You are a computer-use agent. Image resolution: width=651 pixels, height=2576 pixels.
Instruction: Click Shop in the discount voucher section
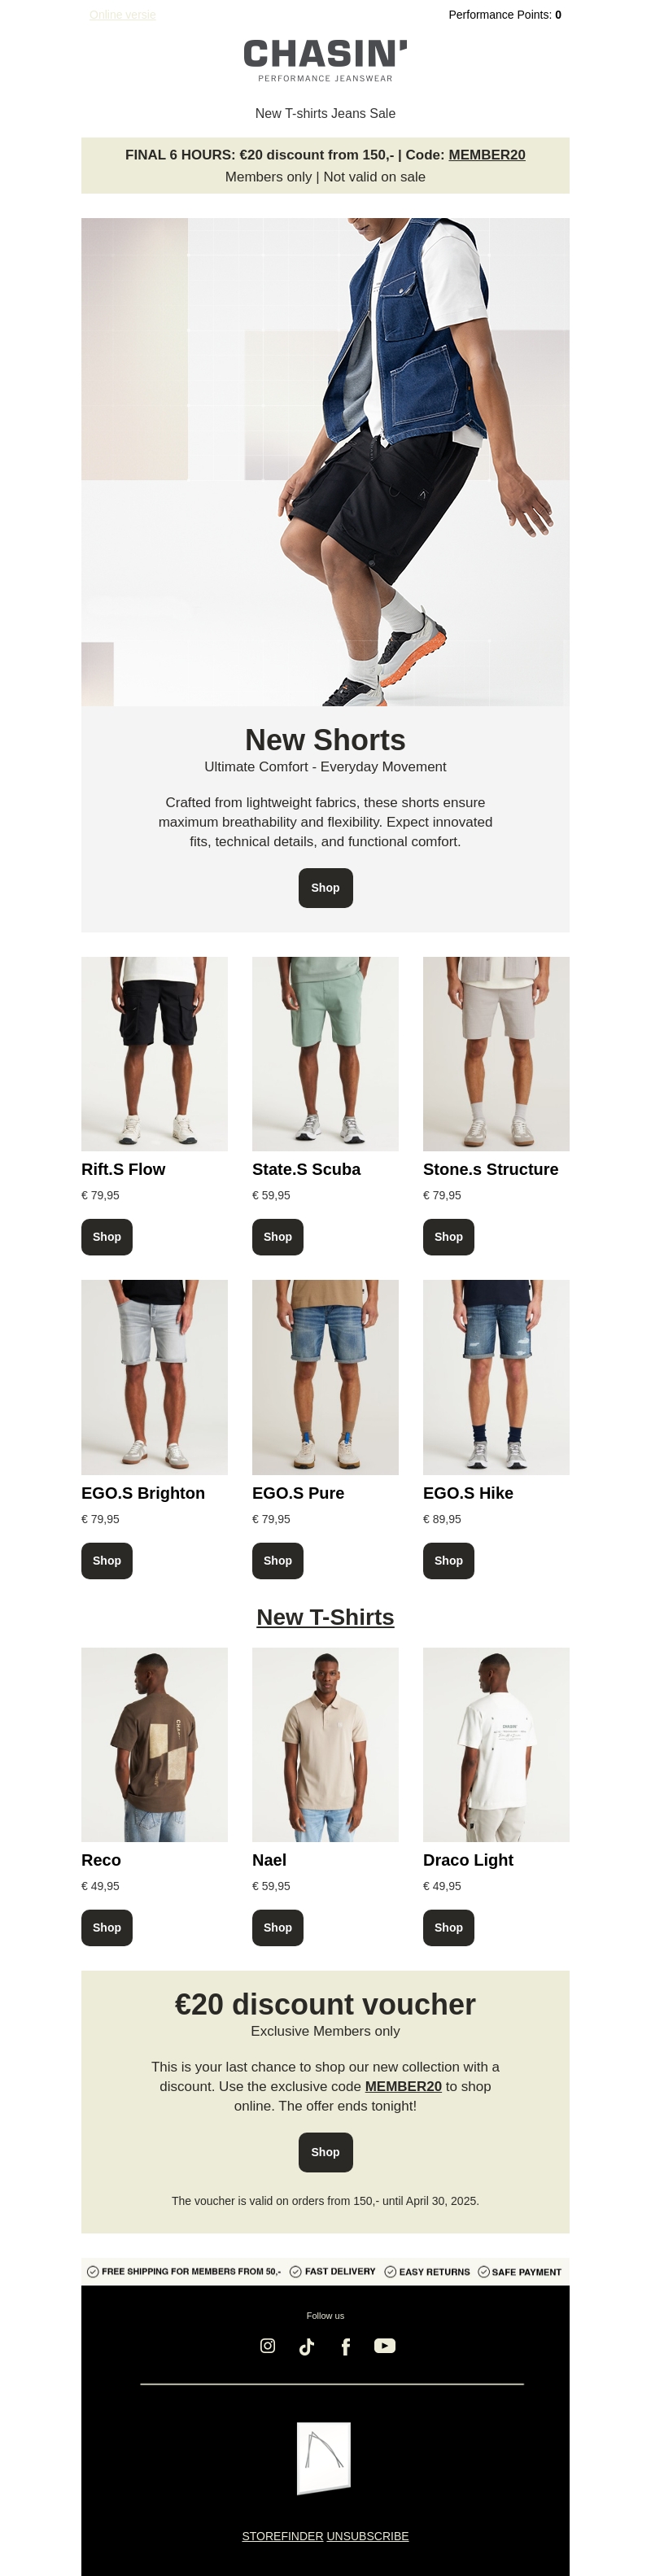pyautogui.click(x=325, y=2151)
